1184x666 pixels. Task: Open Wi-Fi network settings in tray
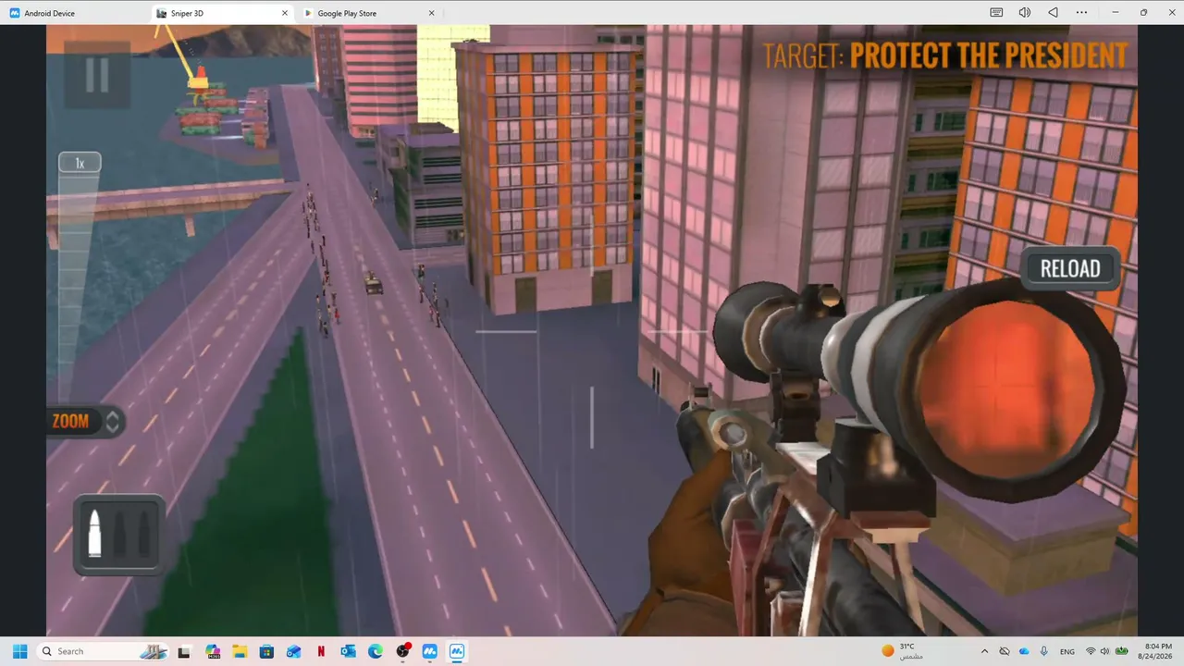click(1091, 651)
